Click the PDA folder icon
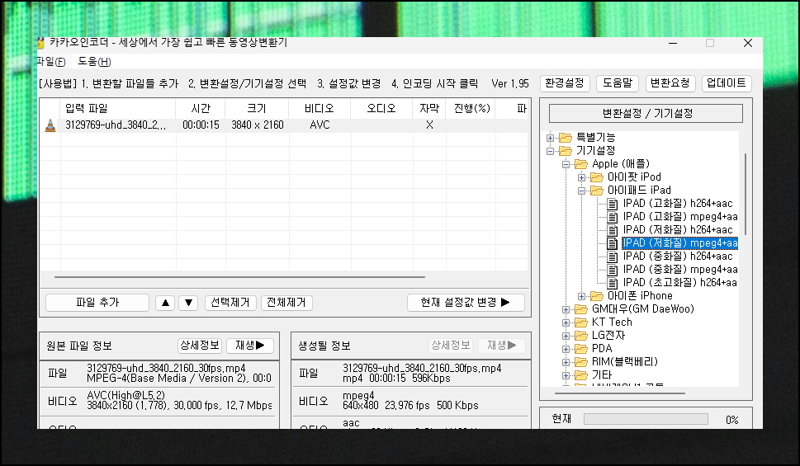The height and width of the screenshot is (466, 800). pos(580,349)
